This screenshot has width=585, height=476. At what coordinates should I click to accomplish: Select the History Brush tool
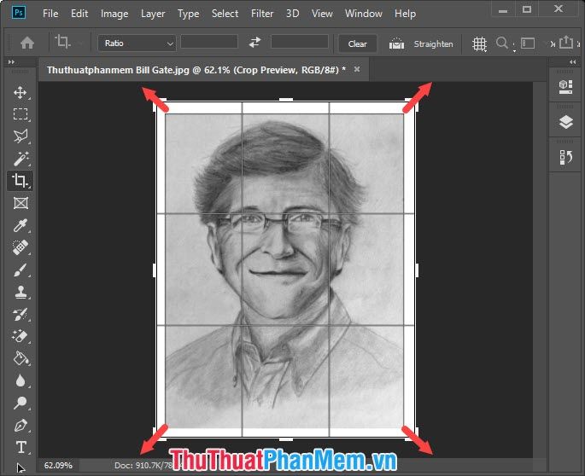20,314
